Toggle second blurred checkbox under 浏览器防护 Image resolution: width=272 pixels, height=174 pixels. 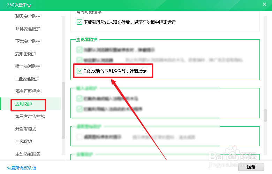pos(80,60)
